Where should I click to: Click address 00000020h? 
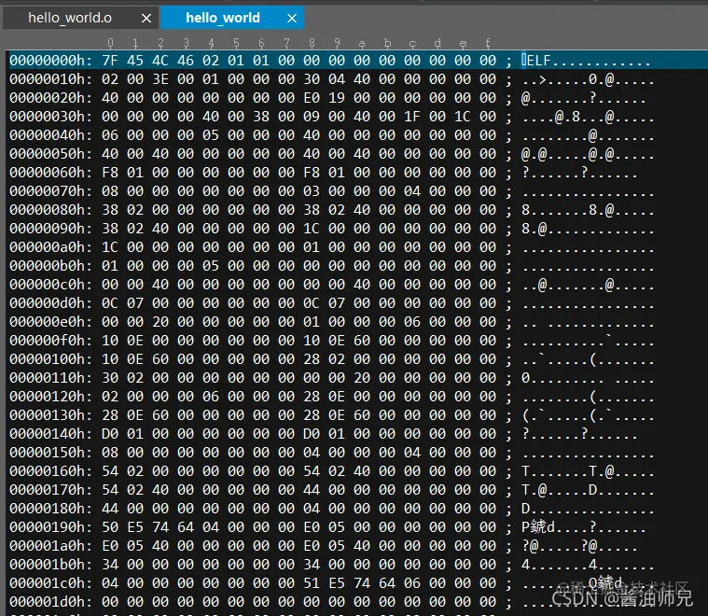click(50, 98)
